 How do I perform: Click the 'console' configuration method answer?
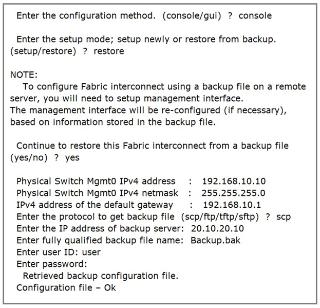click(255, 16)
